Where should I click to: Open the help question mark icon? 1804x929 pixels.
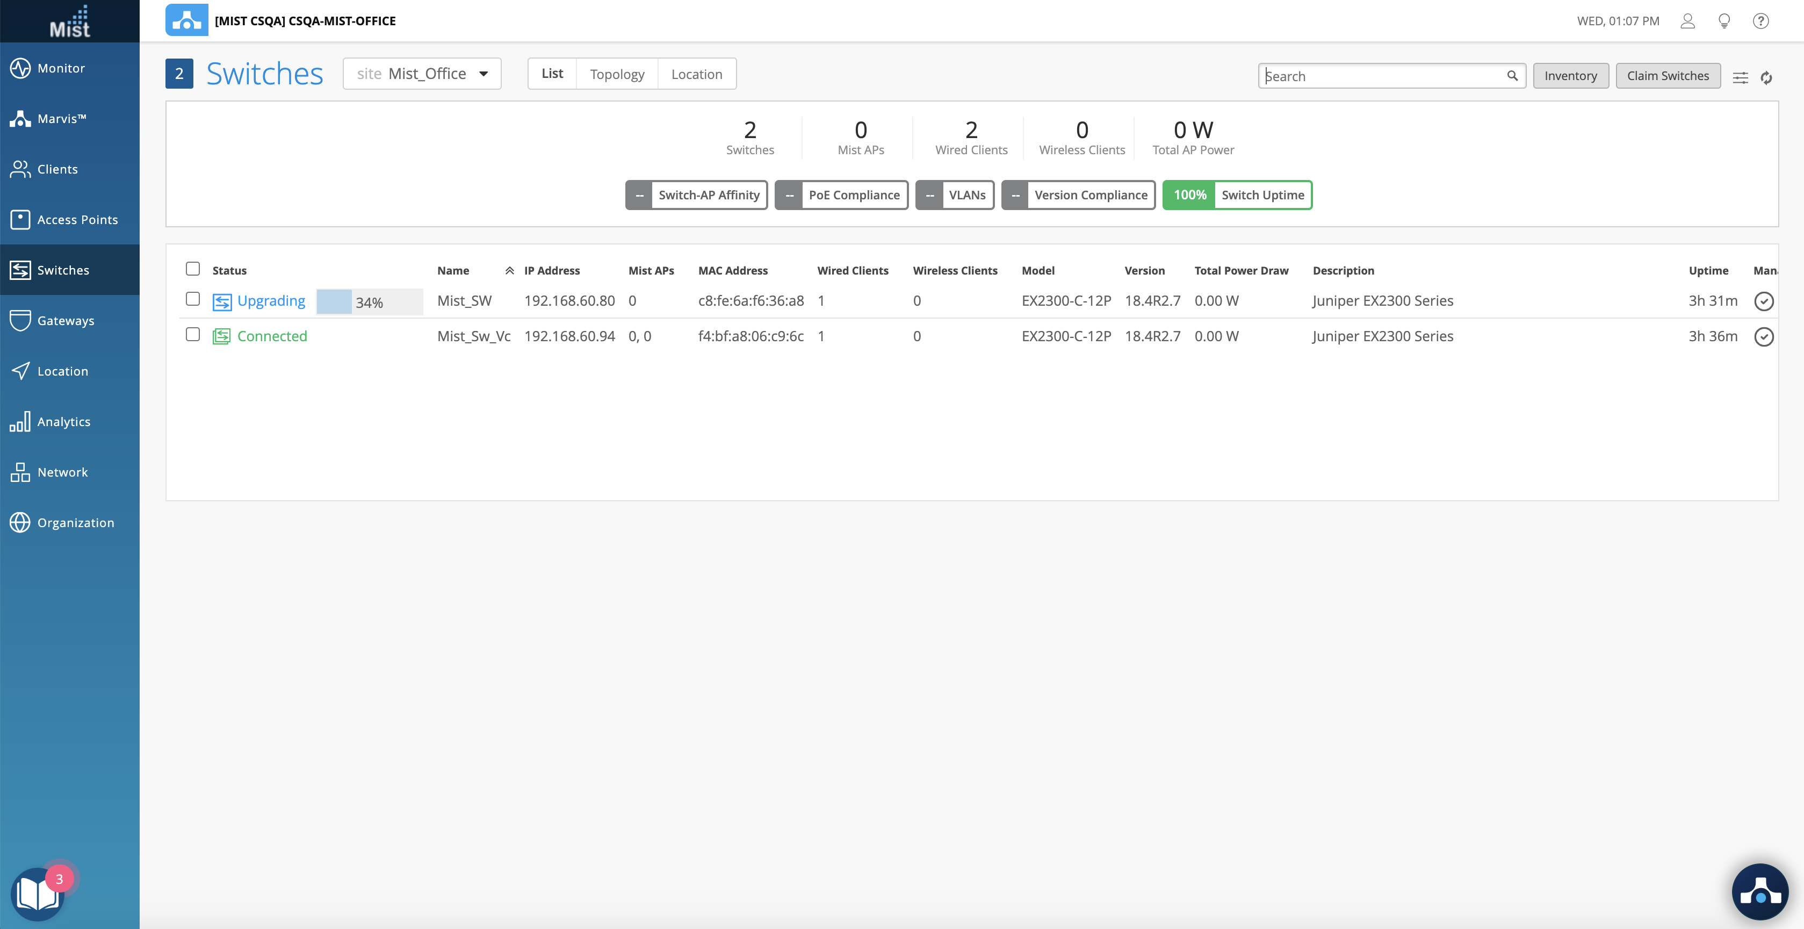click(x=1760, y=21)
